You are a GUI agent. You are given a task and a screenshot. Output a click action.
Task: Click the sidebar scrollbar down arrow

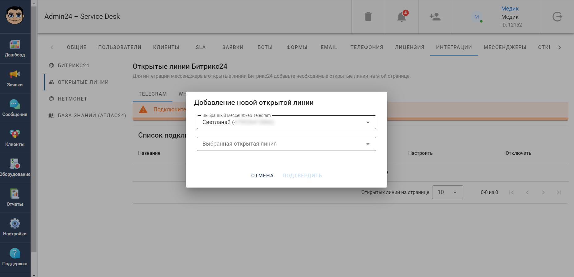pyautogui.click(x=34, y=275)
